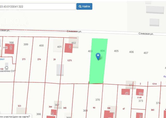Click red cadastral number 1149
This screenshot has width=166, height=118.
click(139, 98)
